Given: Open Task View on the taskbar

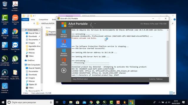Looking at the screenshot, I should pyautogui.click(x=57, y=102).
